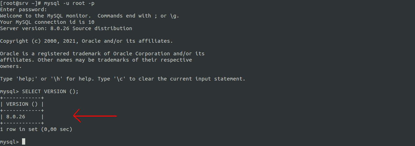Click the "Type 'help;'" hint line
The height and width of the screenshot is (146, 415).
[122, 79]
